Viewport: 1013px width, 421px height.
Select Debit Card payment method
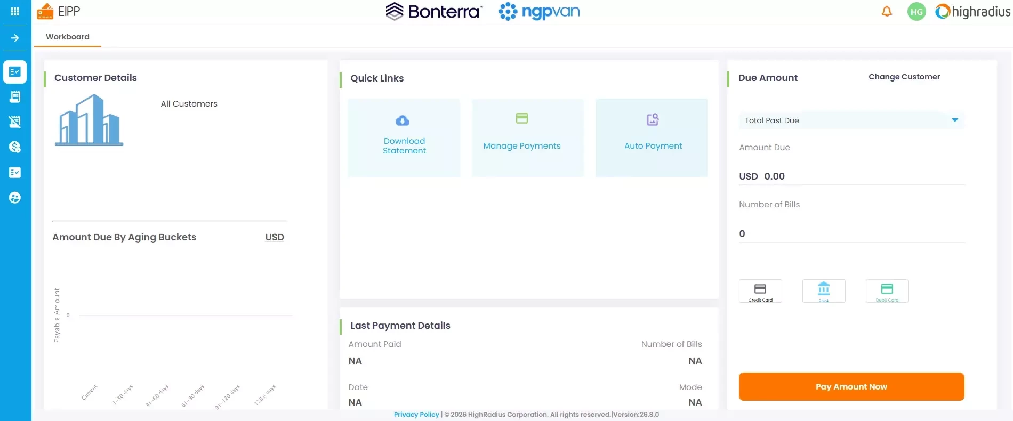(887, 291)
